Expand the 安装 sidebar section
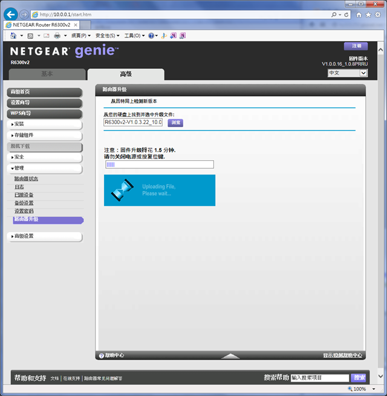387x396 pixels. tap(45, 125)
